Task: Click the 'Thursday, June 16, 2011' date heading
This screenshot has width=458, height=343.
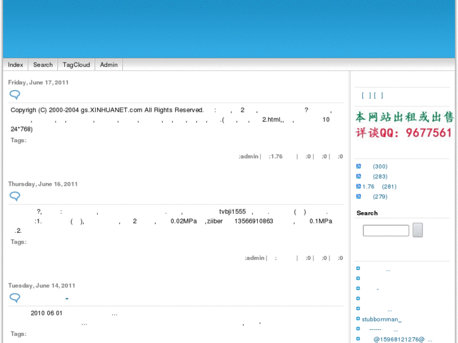Action: 43,184
